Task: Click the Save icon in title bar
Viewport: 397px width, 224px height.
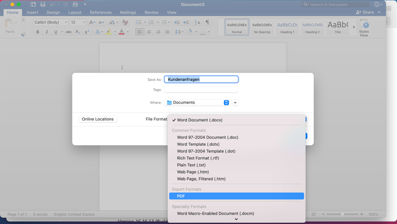Action: click(x=43, y=4)
